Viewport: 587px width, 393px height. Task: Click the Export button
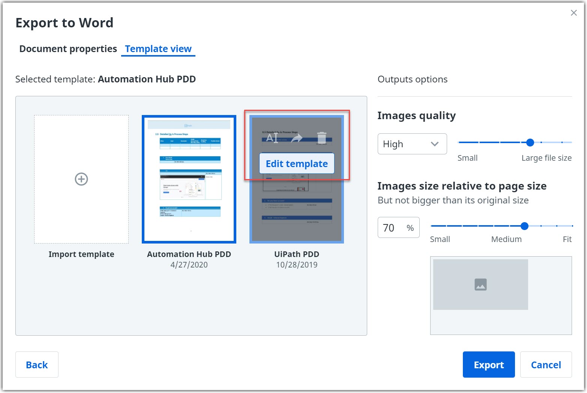coord(489,365)
